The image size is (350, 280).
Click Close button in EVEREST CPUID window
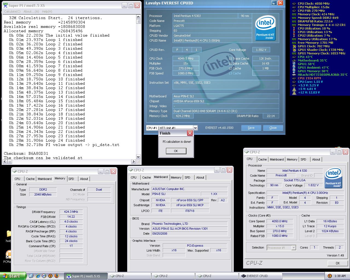273,128
